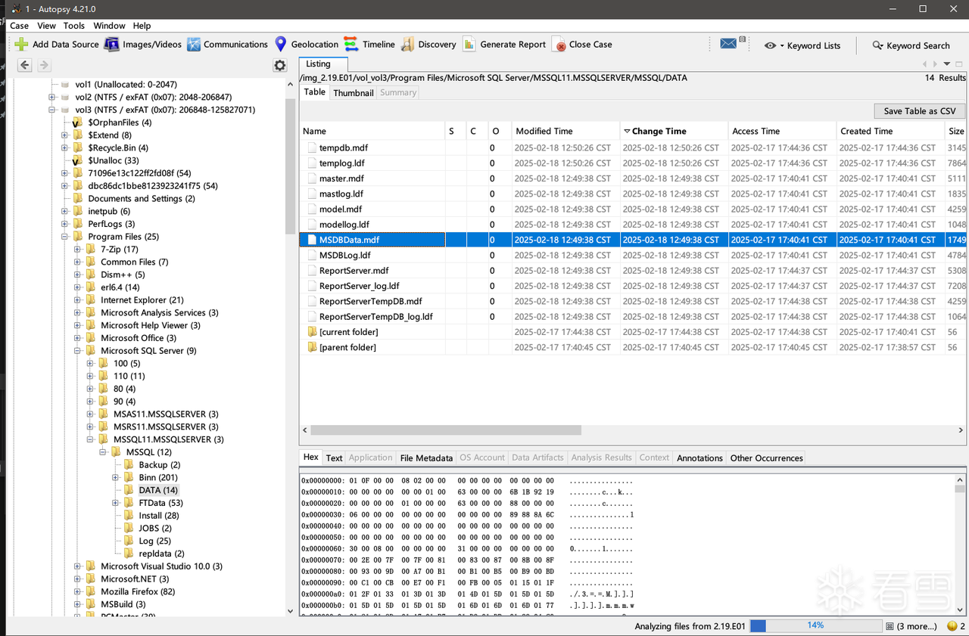This screenshot has width=969, height=636.
Task: Click the vol1 (Unallocated) volume icon
Action: point(65,85)
